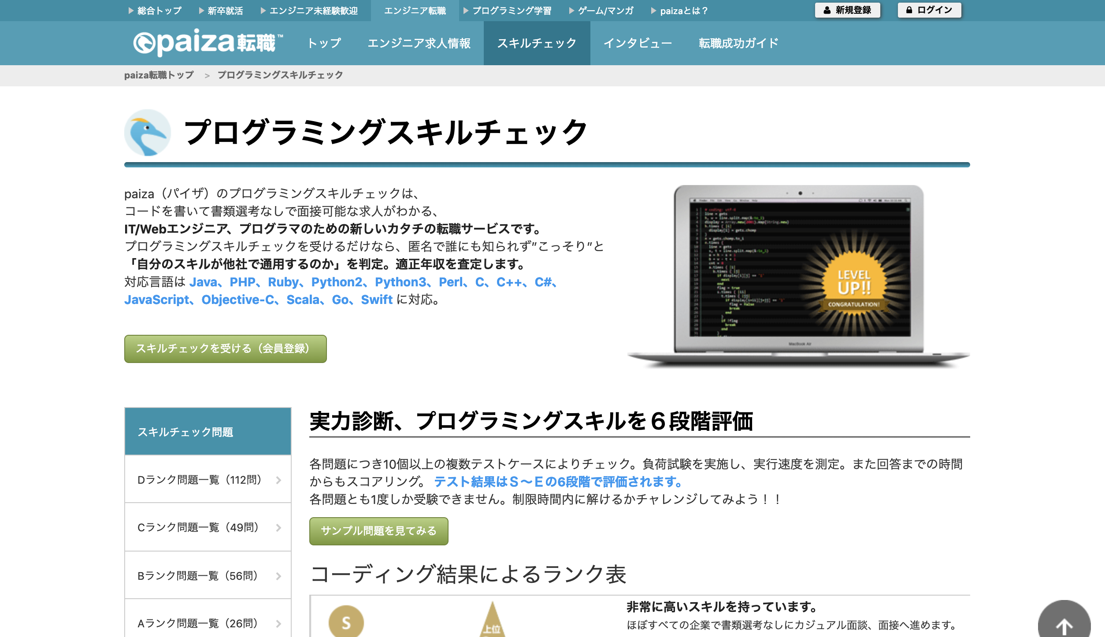1105x637 pixels.
Task: Go to エンジニア求人情報 navigation item
Action: pos(419,43)
